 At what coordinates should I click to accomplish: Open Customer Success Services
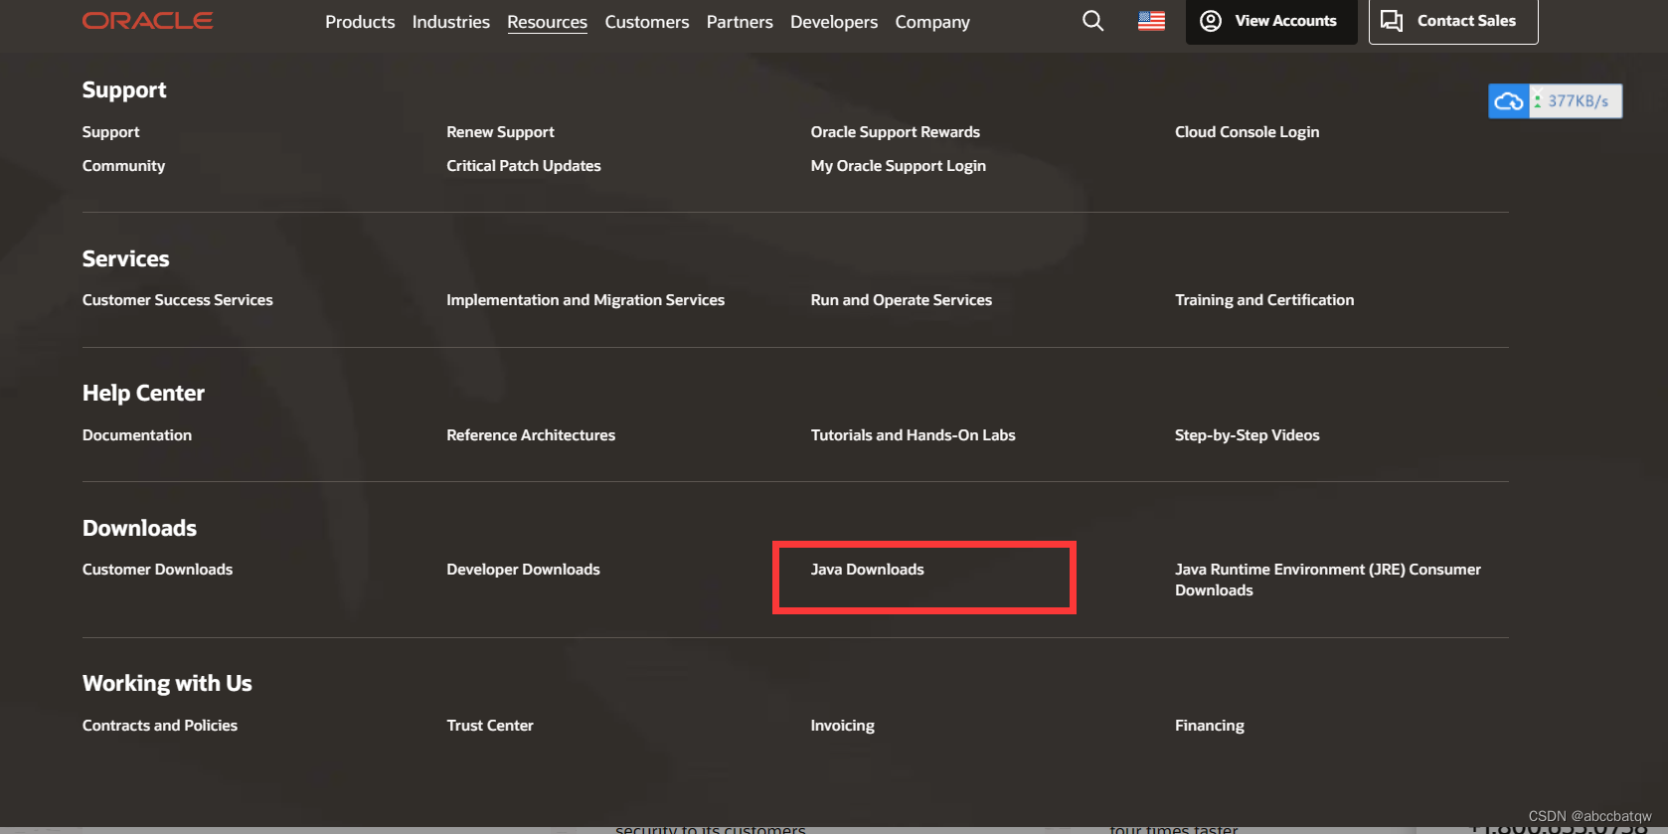178,300
